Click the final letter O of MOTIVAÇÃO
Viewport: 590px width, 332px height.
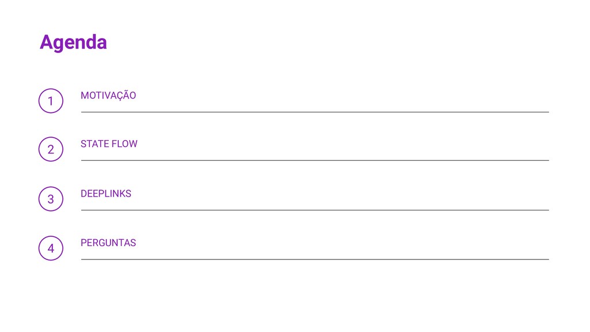[133, 96]
